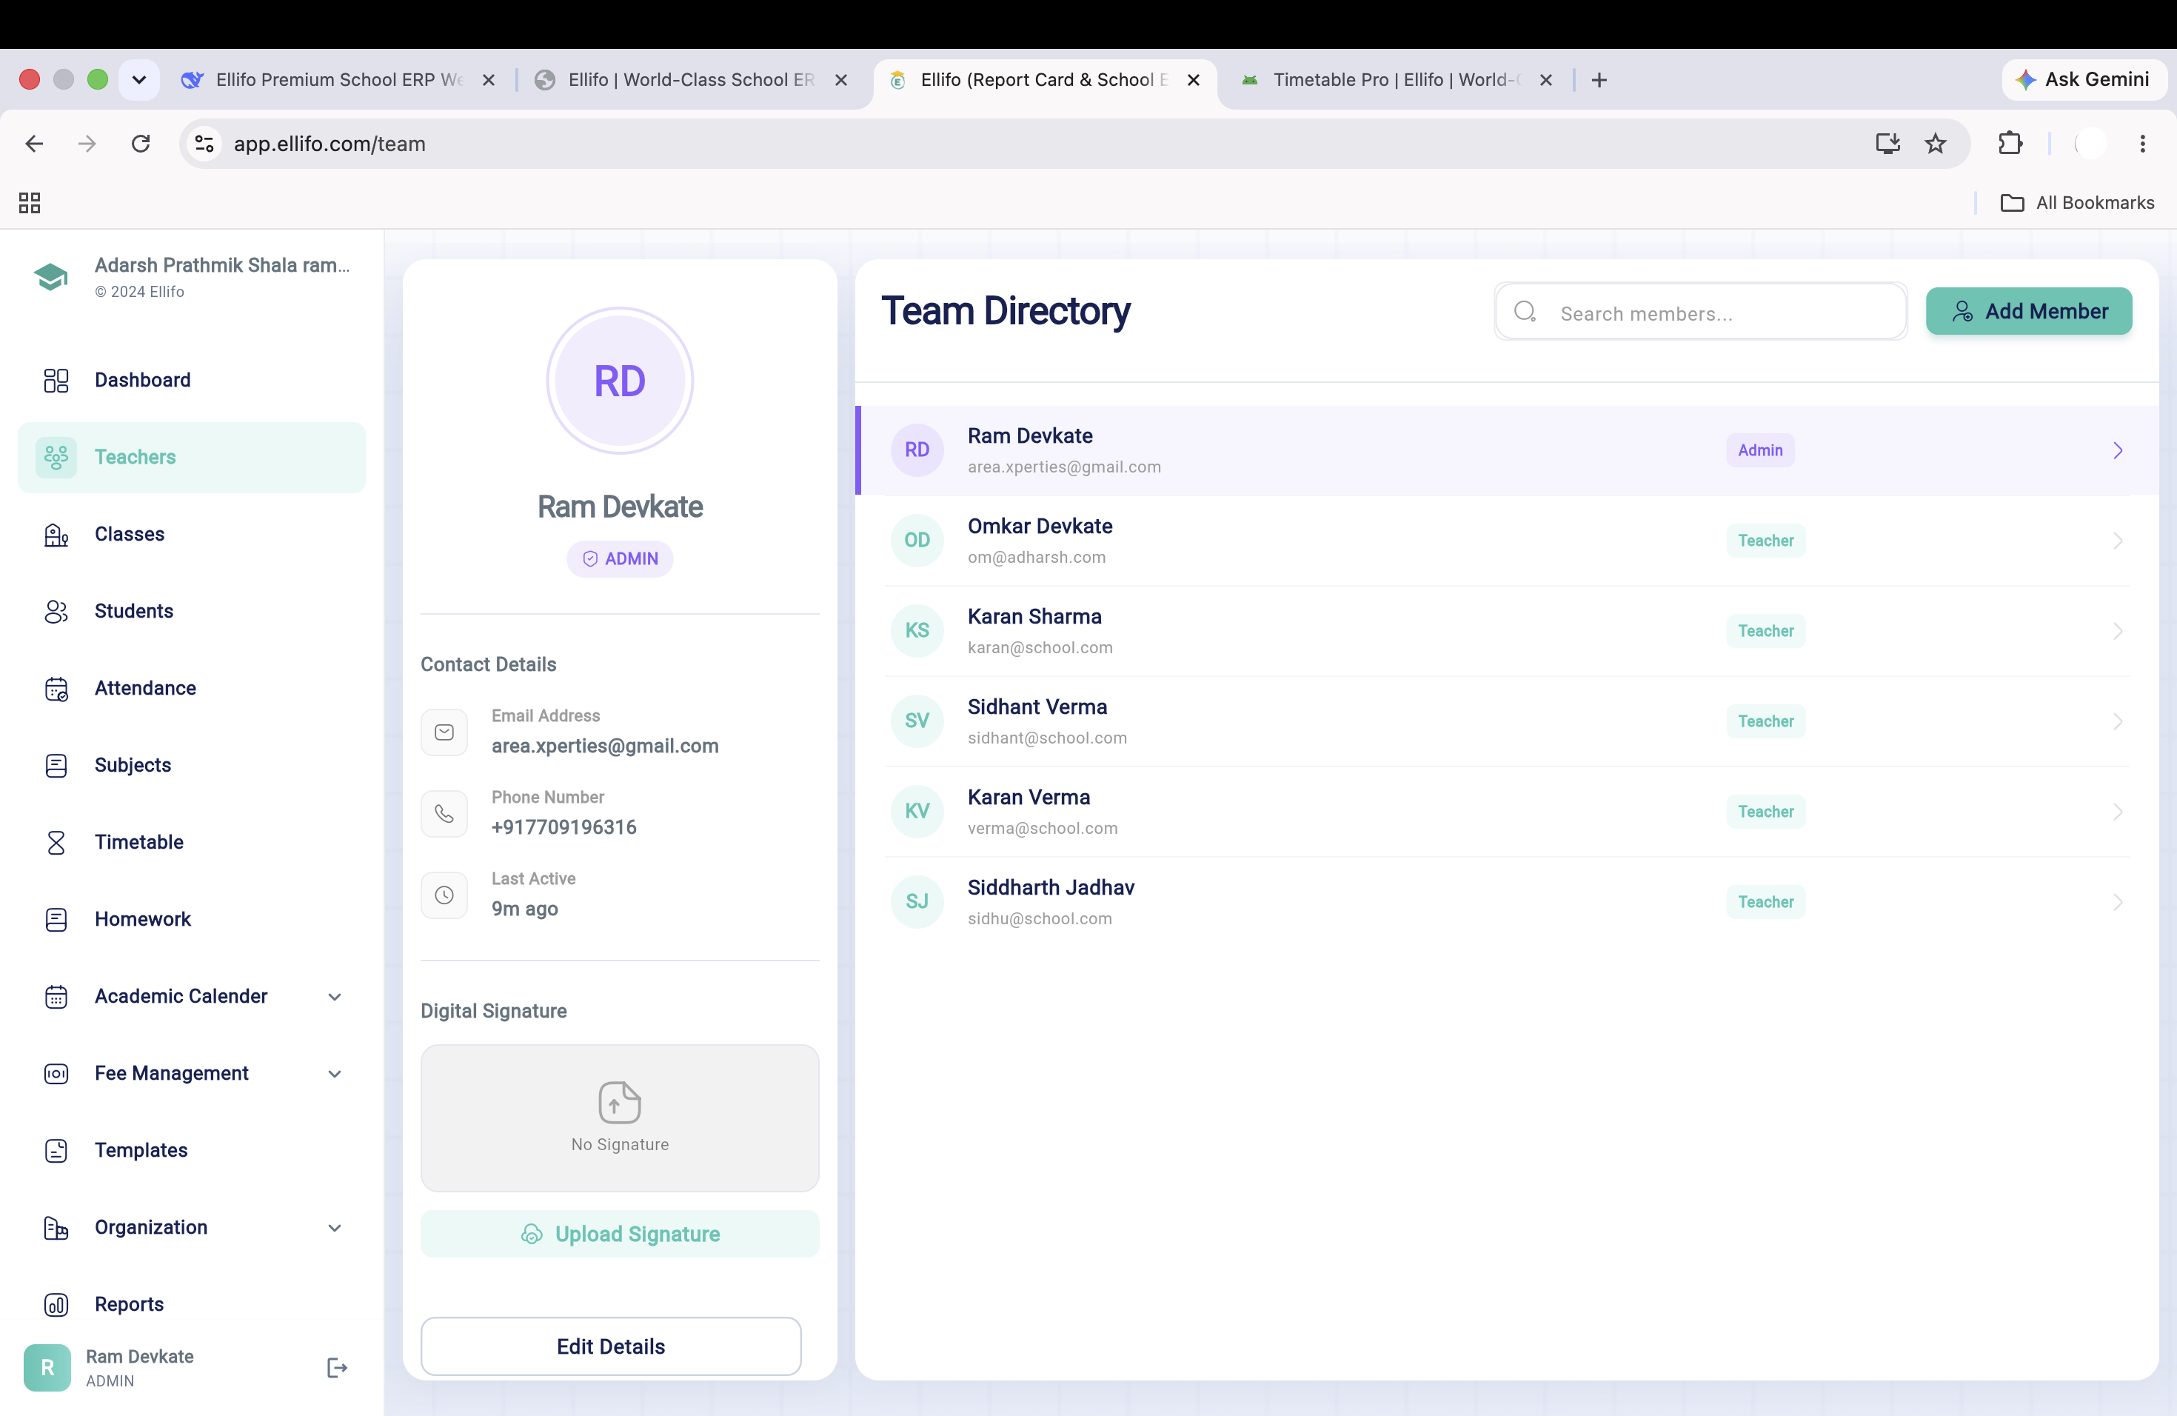2177x1416 pixels.
Task: Click the Admin badge in Ram Devkate row
Action: (1760, 450)
